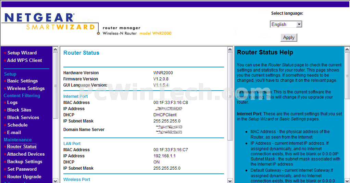Select Router Status in sidebar
This screenshot has width=350, height=183.
tap(22, 146)
